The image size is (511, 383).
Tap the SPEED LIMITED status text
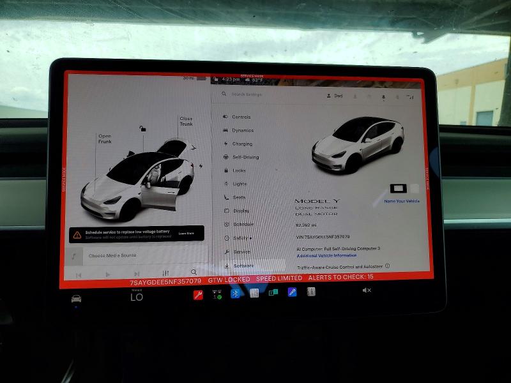[x=279, y=278]
